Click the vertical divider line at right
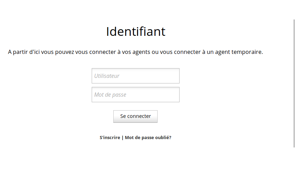 294,83
